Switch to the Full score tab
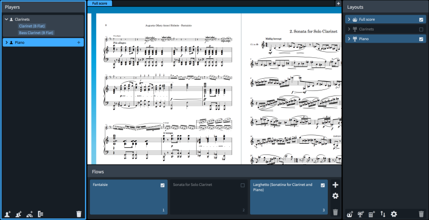 [x=100, y=3]
